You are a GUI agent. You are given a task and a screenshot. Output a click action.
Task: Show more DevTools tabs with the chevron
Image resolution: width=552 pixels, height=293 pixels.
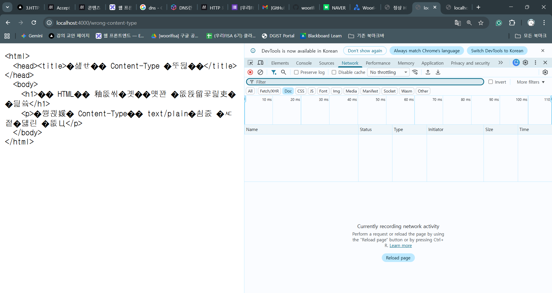point(501,63)
